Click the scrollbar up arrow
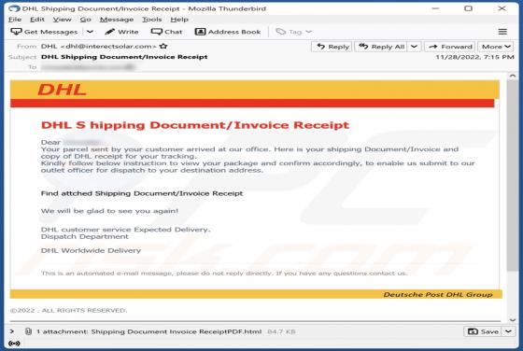The image size is (523, 351). point(513,76)
